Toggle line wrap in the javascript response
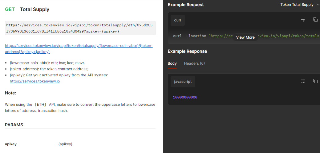Image resolution: width=320 pixels, height=153 pixels. click(303, 81)
